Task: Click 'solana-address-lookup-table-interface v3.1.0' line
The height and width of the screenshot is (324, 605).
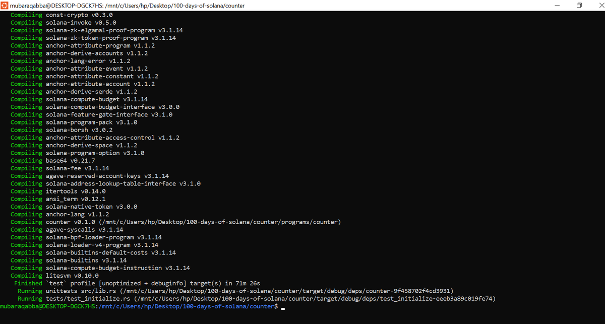Action: pyautogui.click(x=106, y=183)
